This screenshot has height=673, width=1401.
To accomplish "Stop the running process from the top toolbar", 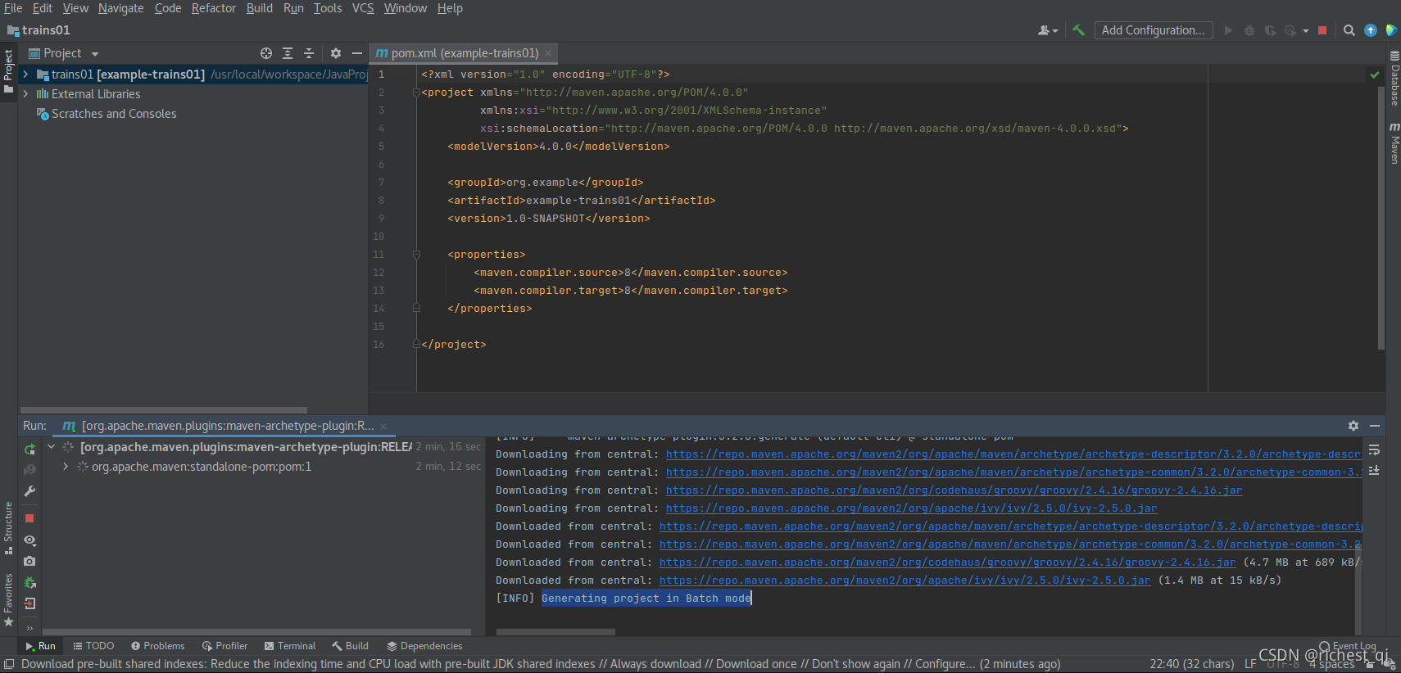I will pos(1322,30).
